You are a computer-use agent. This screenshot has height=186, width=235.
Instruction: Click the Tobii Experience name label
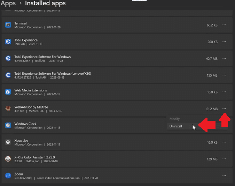[26, 40]
